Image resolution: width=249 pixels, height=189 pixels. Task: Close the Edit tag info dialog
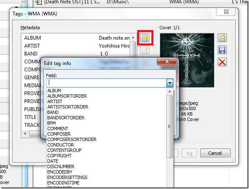coord(167,61)
